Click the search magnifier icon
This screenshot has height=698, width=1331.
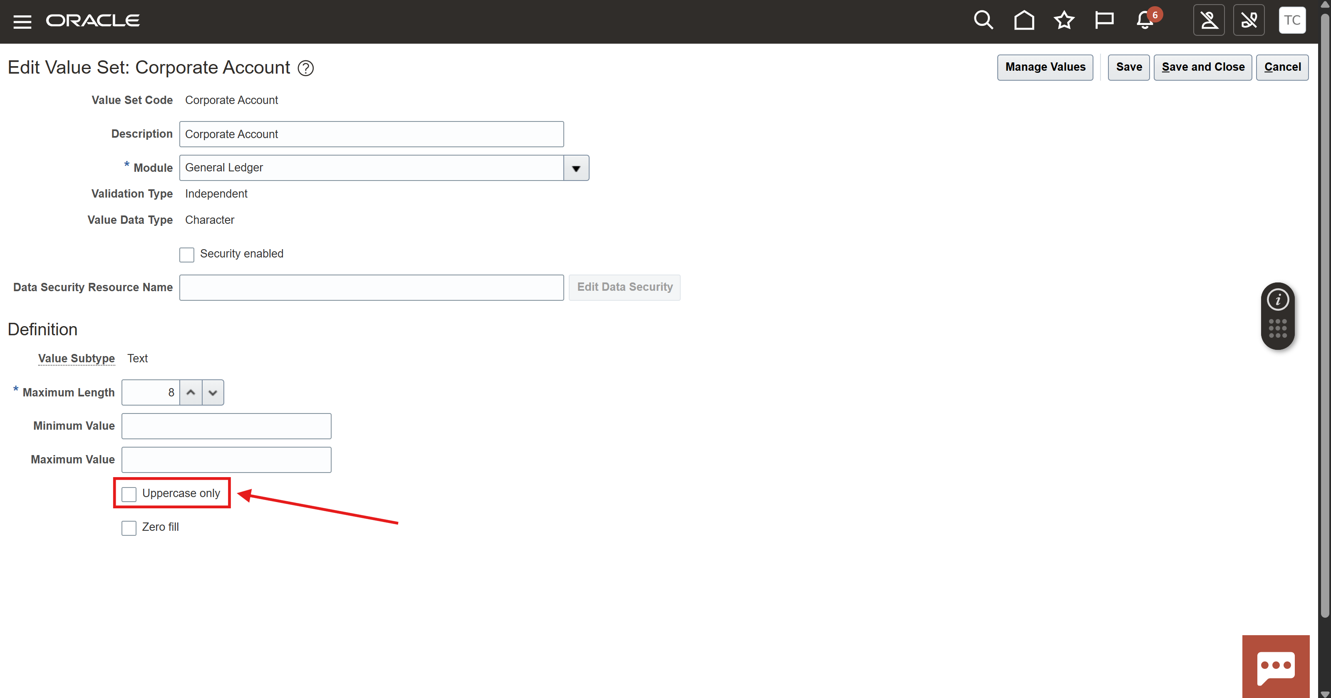coord(983,21)
